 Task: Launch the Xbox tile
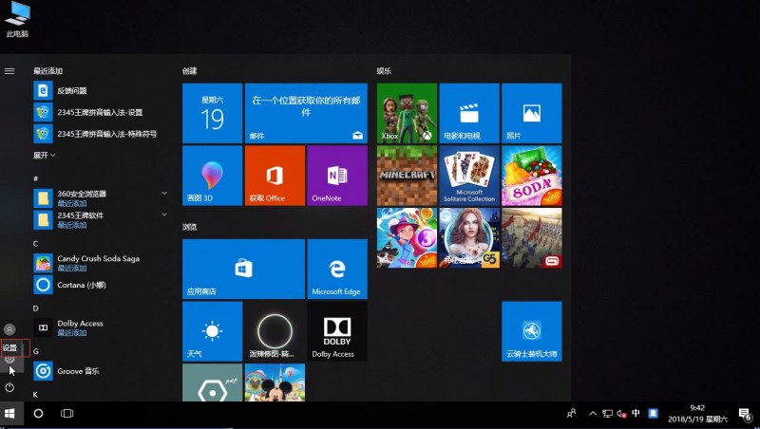408,113
